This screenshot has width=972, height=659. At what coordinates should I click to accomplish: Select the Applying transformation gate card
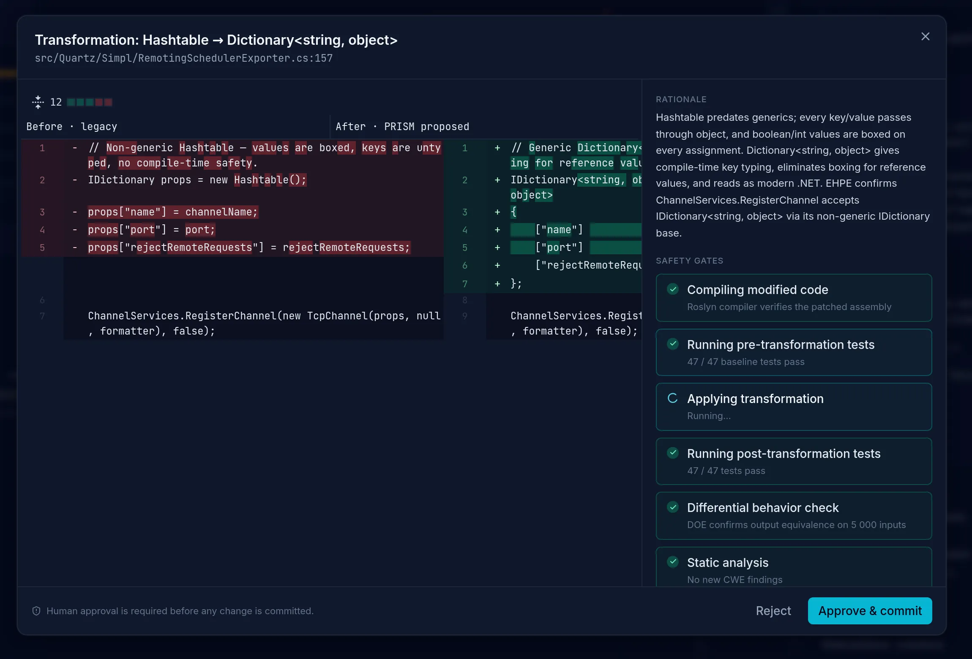tap(794, 407)
